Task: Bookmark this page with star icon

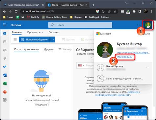Action: [x=115, y=11]
